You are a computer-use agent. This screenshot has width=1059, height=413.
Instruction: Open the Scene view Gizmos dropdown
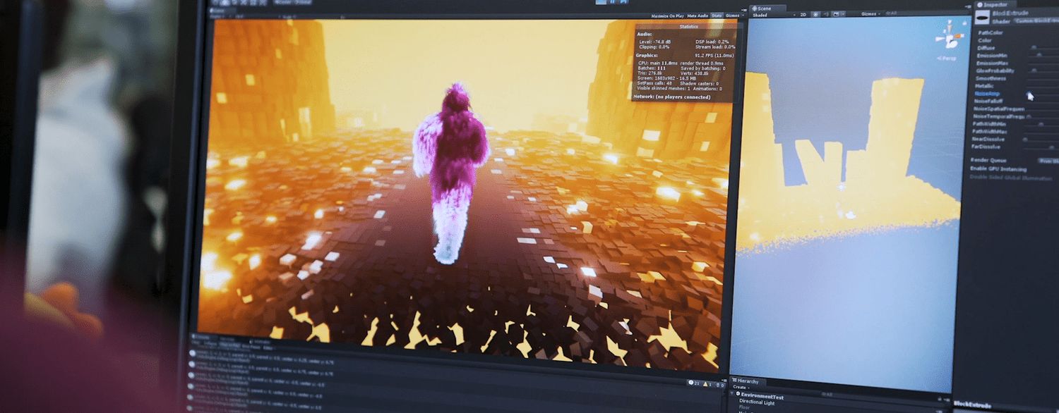870,13
